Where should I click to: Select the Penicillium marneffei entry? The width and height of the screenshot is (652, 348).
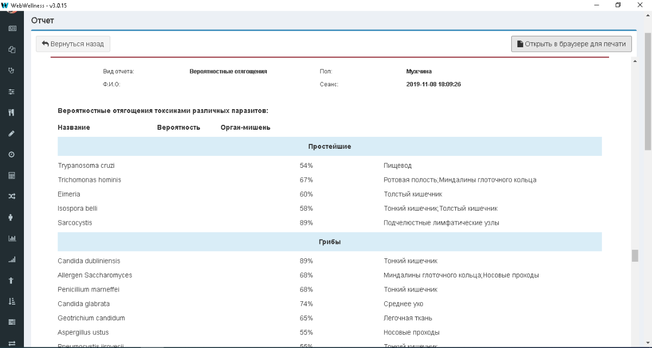(89, 289)
